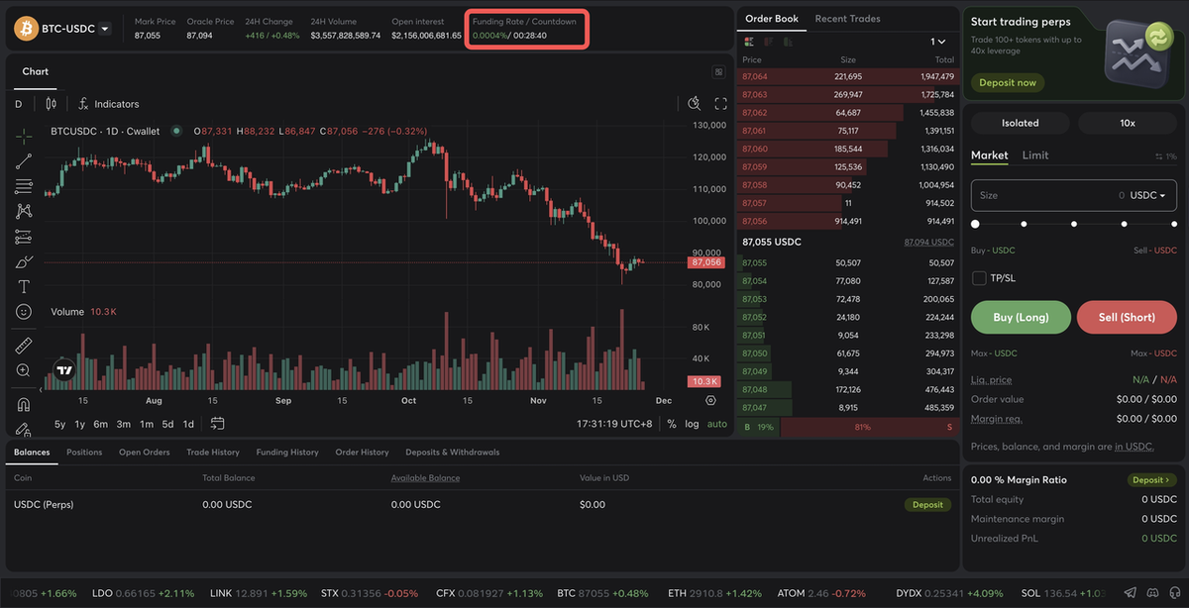Screen dimensions: 1189x608
Task: Select the crosshair cursor tool
Action: point(24,135)
